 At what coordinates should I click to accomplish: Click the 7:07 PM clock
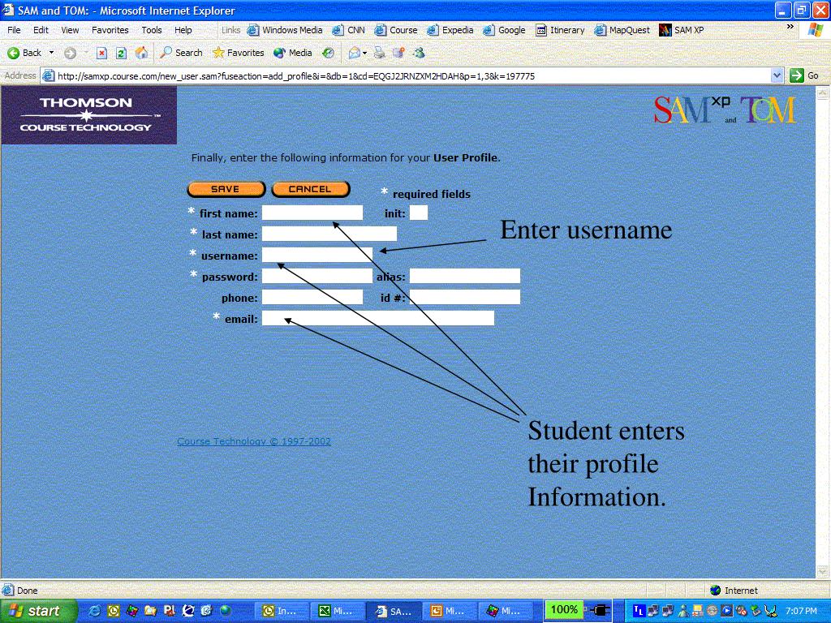click(801, 611)
